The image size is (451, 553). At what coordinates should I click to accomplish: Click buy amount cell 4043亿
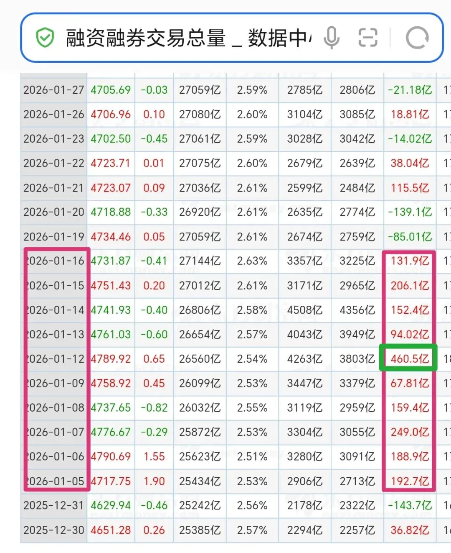pyautogui.click(x=305, y=335)
